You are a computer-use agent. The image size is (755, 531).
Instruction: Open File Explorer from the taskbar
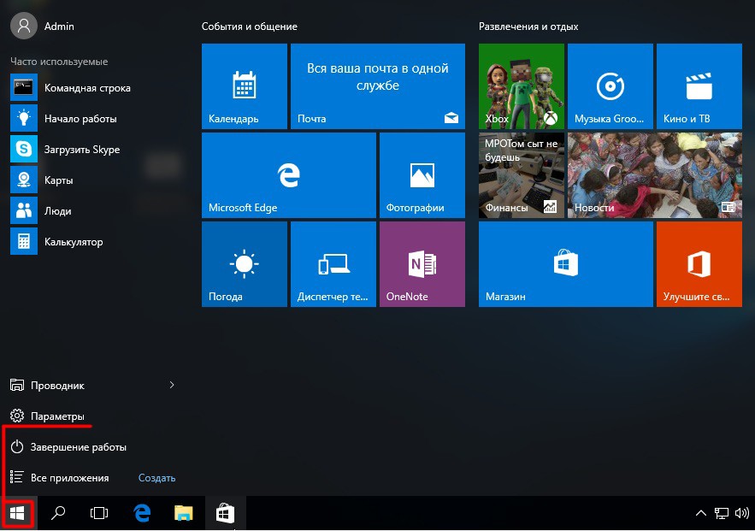(x=184, y=513)
